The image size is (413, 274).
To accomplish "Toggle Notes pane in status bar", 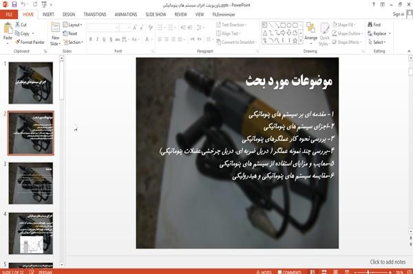I will [264, 272].
